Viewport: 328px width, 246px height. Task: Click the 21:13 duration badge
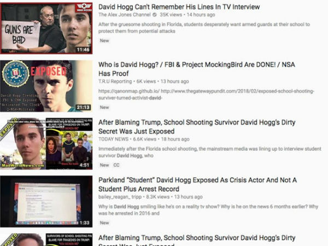[83, 107]
